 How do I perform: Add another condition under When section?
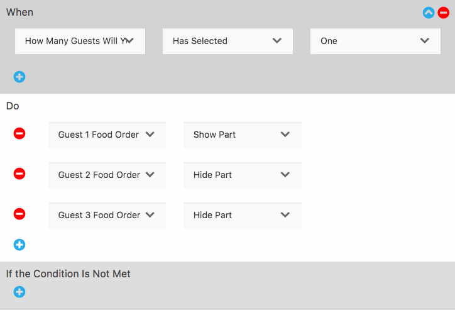[x=19, y=77]
